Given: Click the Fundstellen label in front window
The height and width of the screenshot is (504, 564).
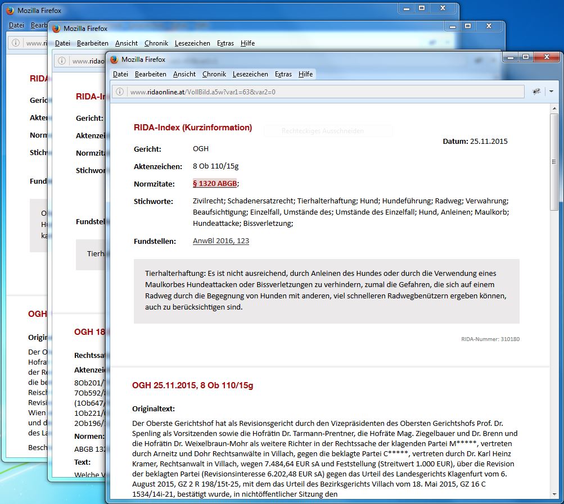Looking at the screenshot, I should (155, 241).
